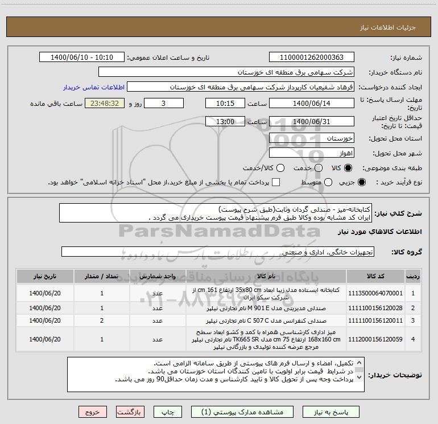This screenshot has height=424, width=438.
Task: Click the تاریخ نیاز column header
Action: [x=45, y=276]
